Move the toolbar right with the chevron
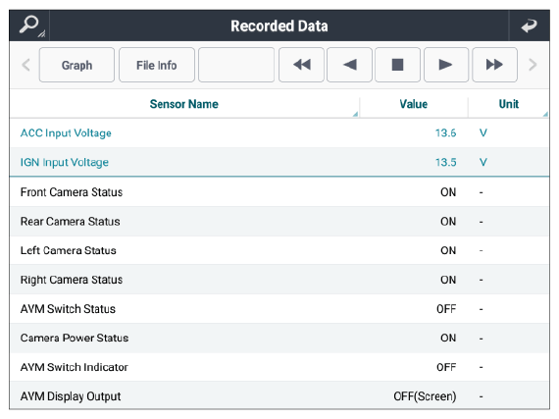This screenshot has height=419, width=559. [x=533, y=65]
